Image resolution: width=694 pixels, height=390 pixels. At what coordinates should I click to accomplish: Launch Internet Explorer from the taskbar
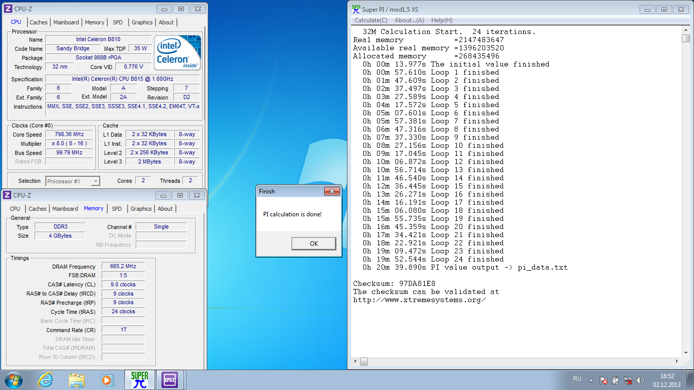45,380
